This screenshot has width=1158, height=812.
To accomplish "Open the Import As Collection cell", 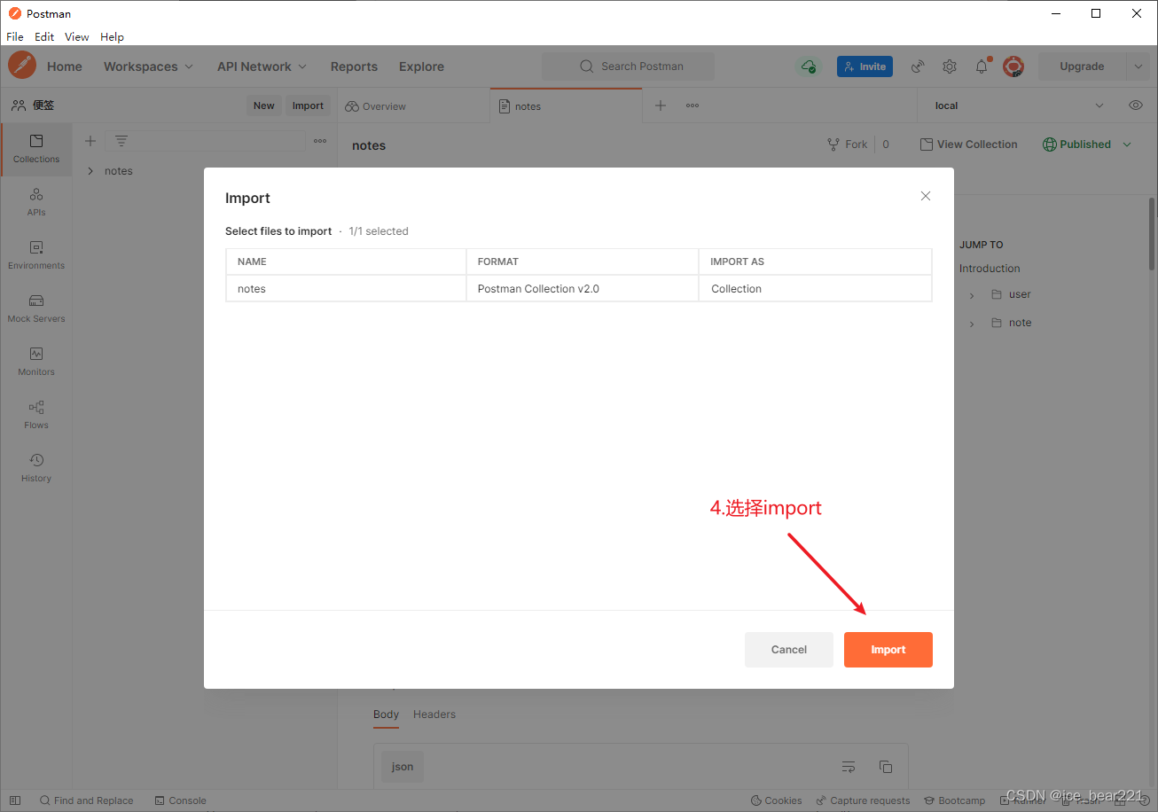I will click(x=816, y=289).
